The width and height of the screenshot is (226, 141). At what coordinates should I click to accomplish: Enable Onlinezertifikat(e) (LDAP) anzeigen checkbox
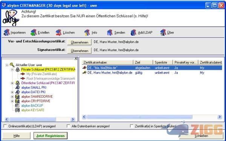tap(5, 126)
